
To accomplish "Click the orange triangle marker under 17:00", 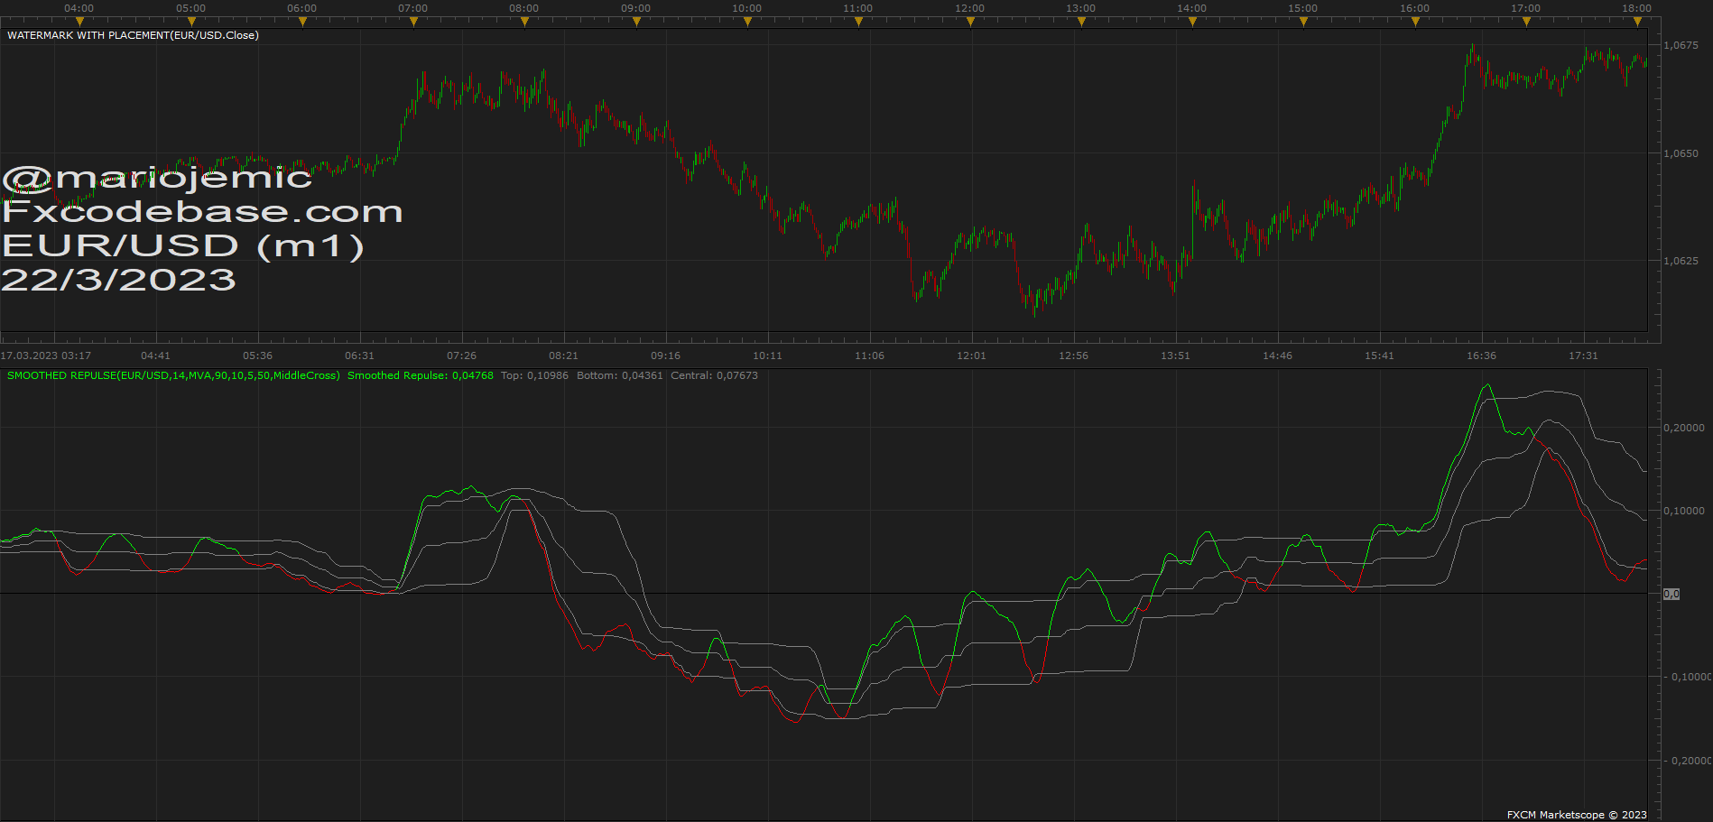I will pos(1526,22).
